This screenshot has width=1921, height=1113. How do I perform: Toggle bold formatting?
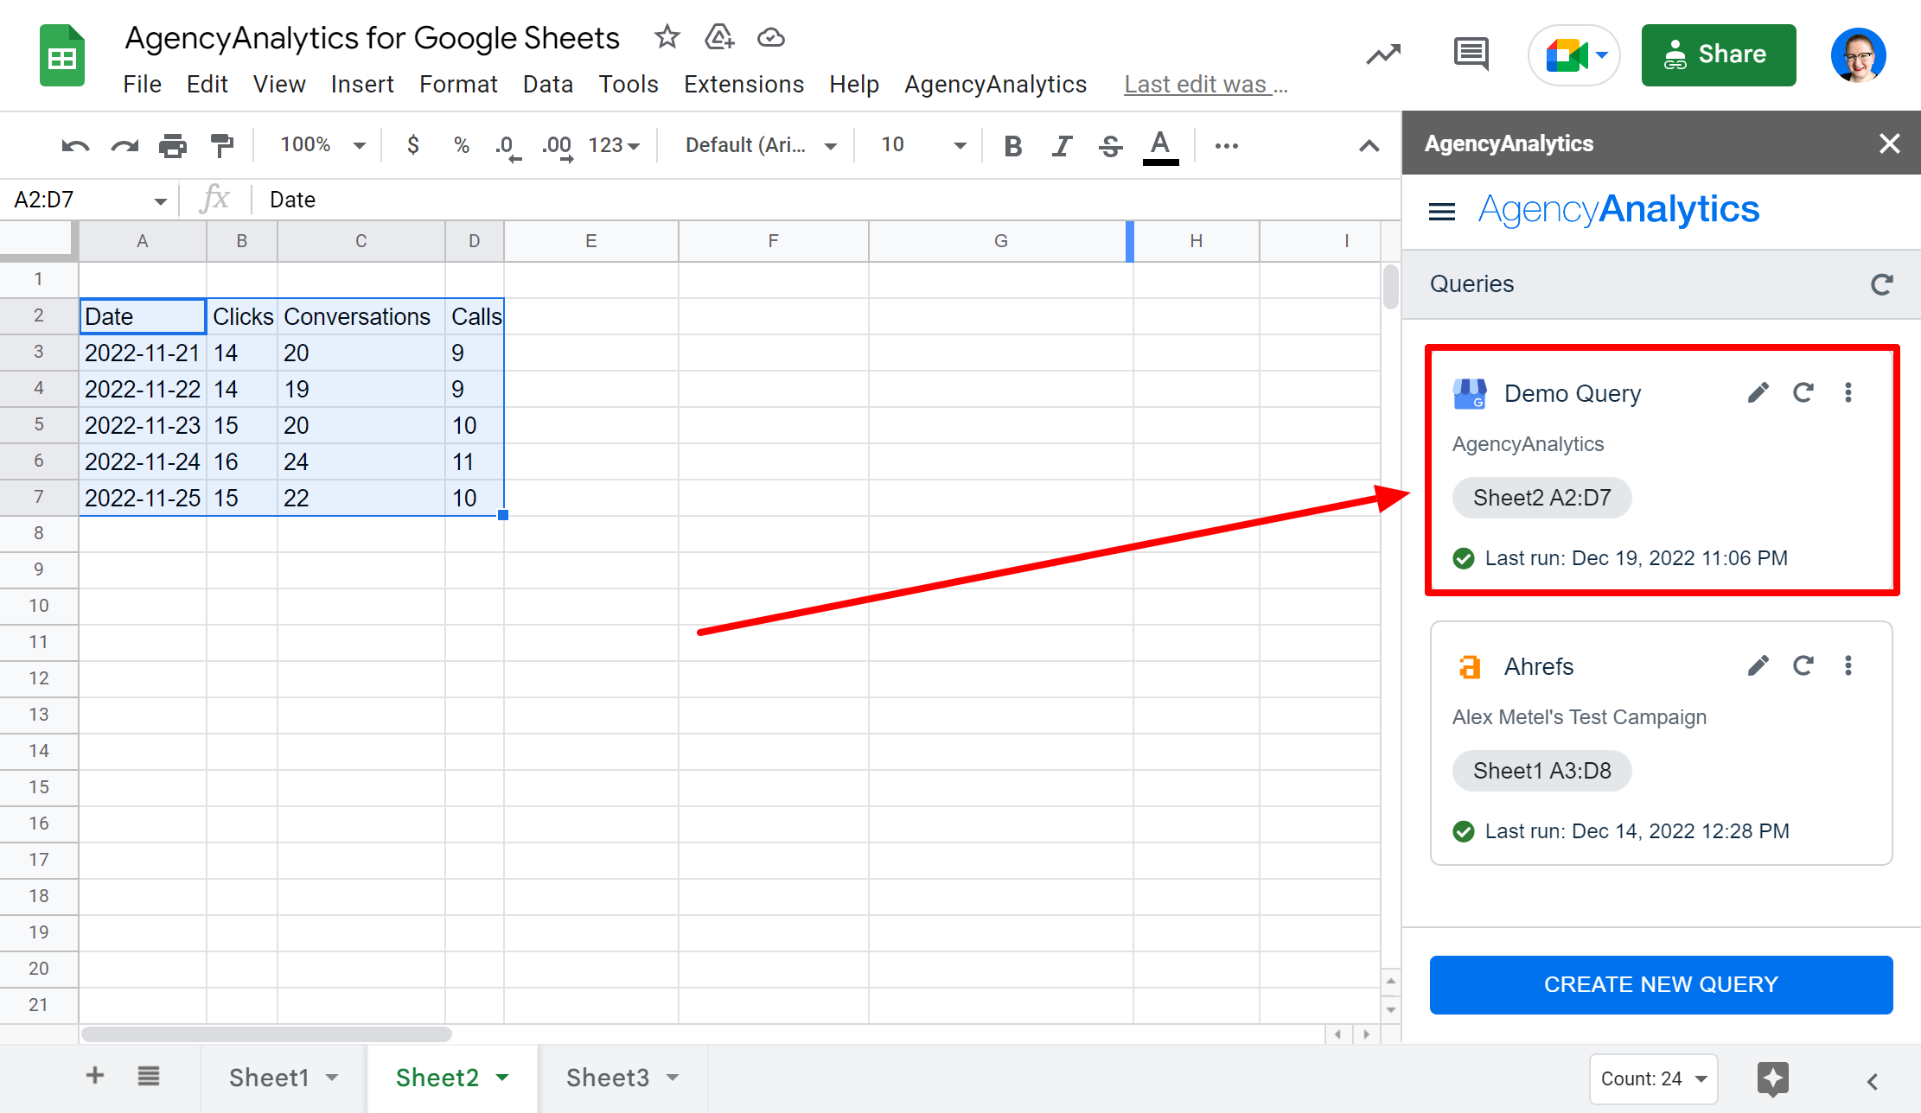[x=1013, y=145]
